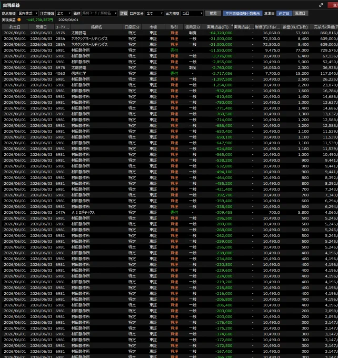
Task: Select the -494,100 cell
Action: (224, 172)
